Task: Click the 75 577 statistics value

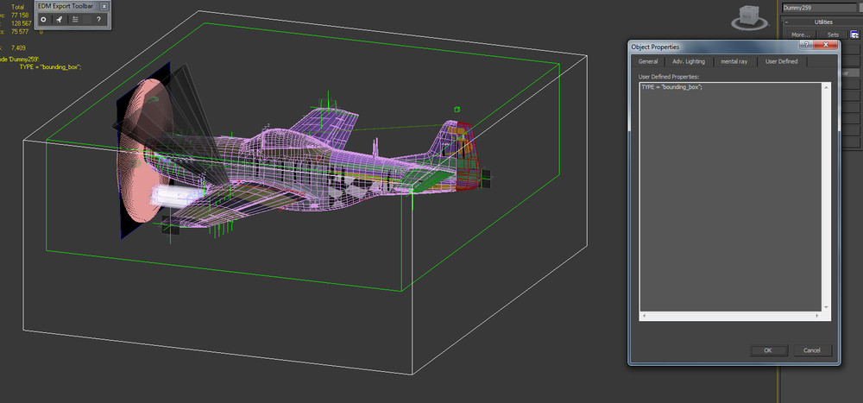Action: pos(19,32)
